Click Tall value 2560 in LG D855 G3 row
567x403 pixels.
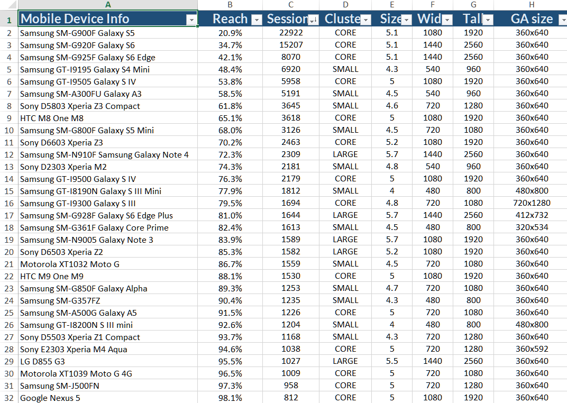tap(473, 361)
